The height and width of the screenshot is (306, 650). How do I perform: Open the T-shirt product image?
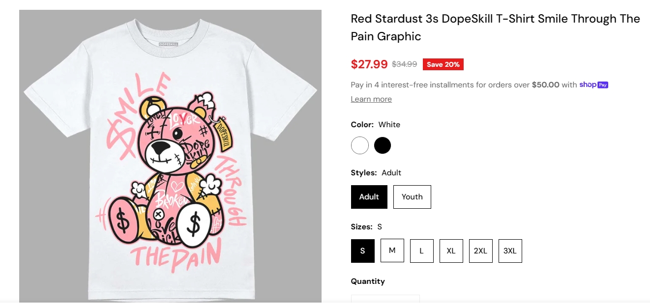[x=170, y=156]
